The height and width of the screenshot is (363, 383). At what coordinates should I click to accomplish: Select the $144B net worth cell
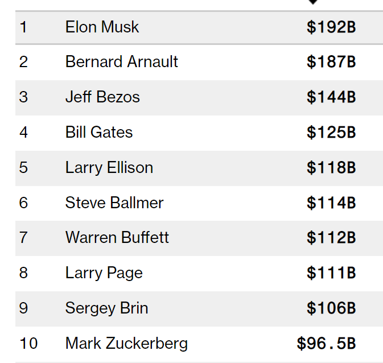click(331, 97)
